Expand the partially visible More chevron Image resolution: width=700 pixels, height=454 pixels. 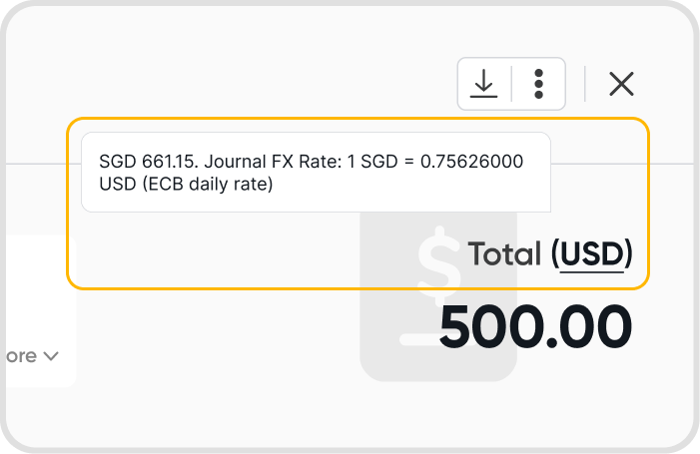click(x=30, y=356)
